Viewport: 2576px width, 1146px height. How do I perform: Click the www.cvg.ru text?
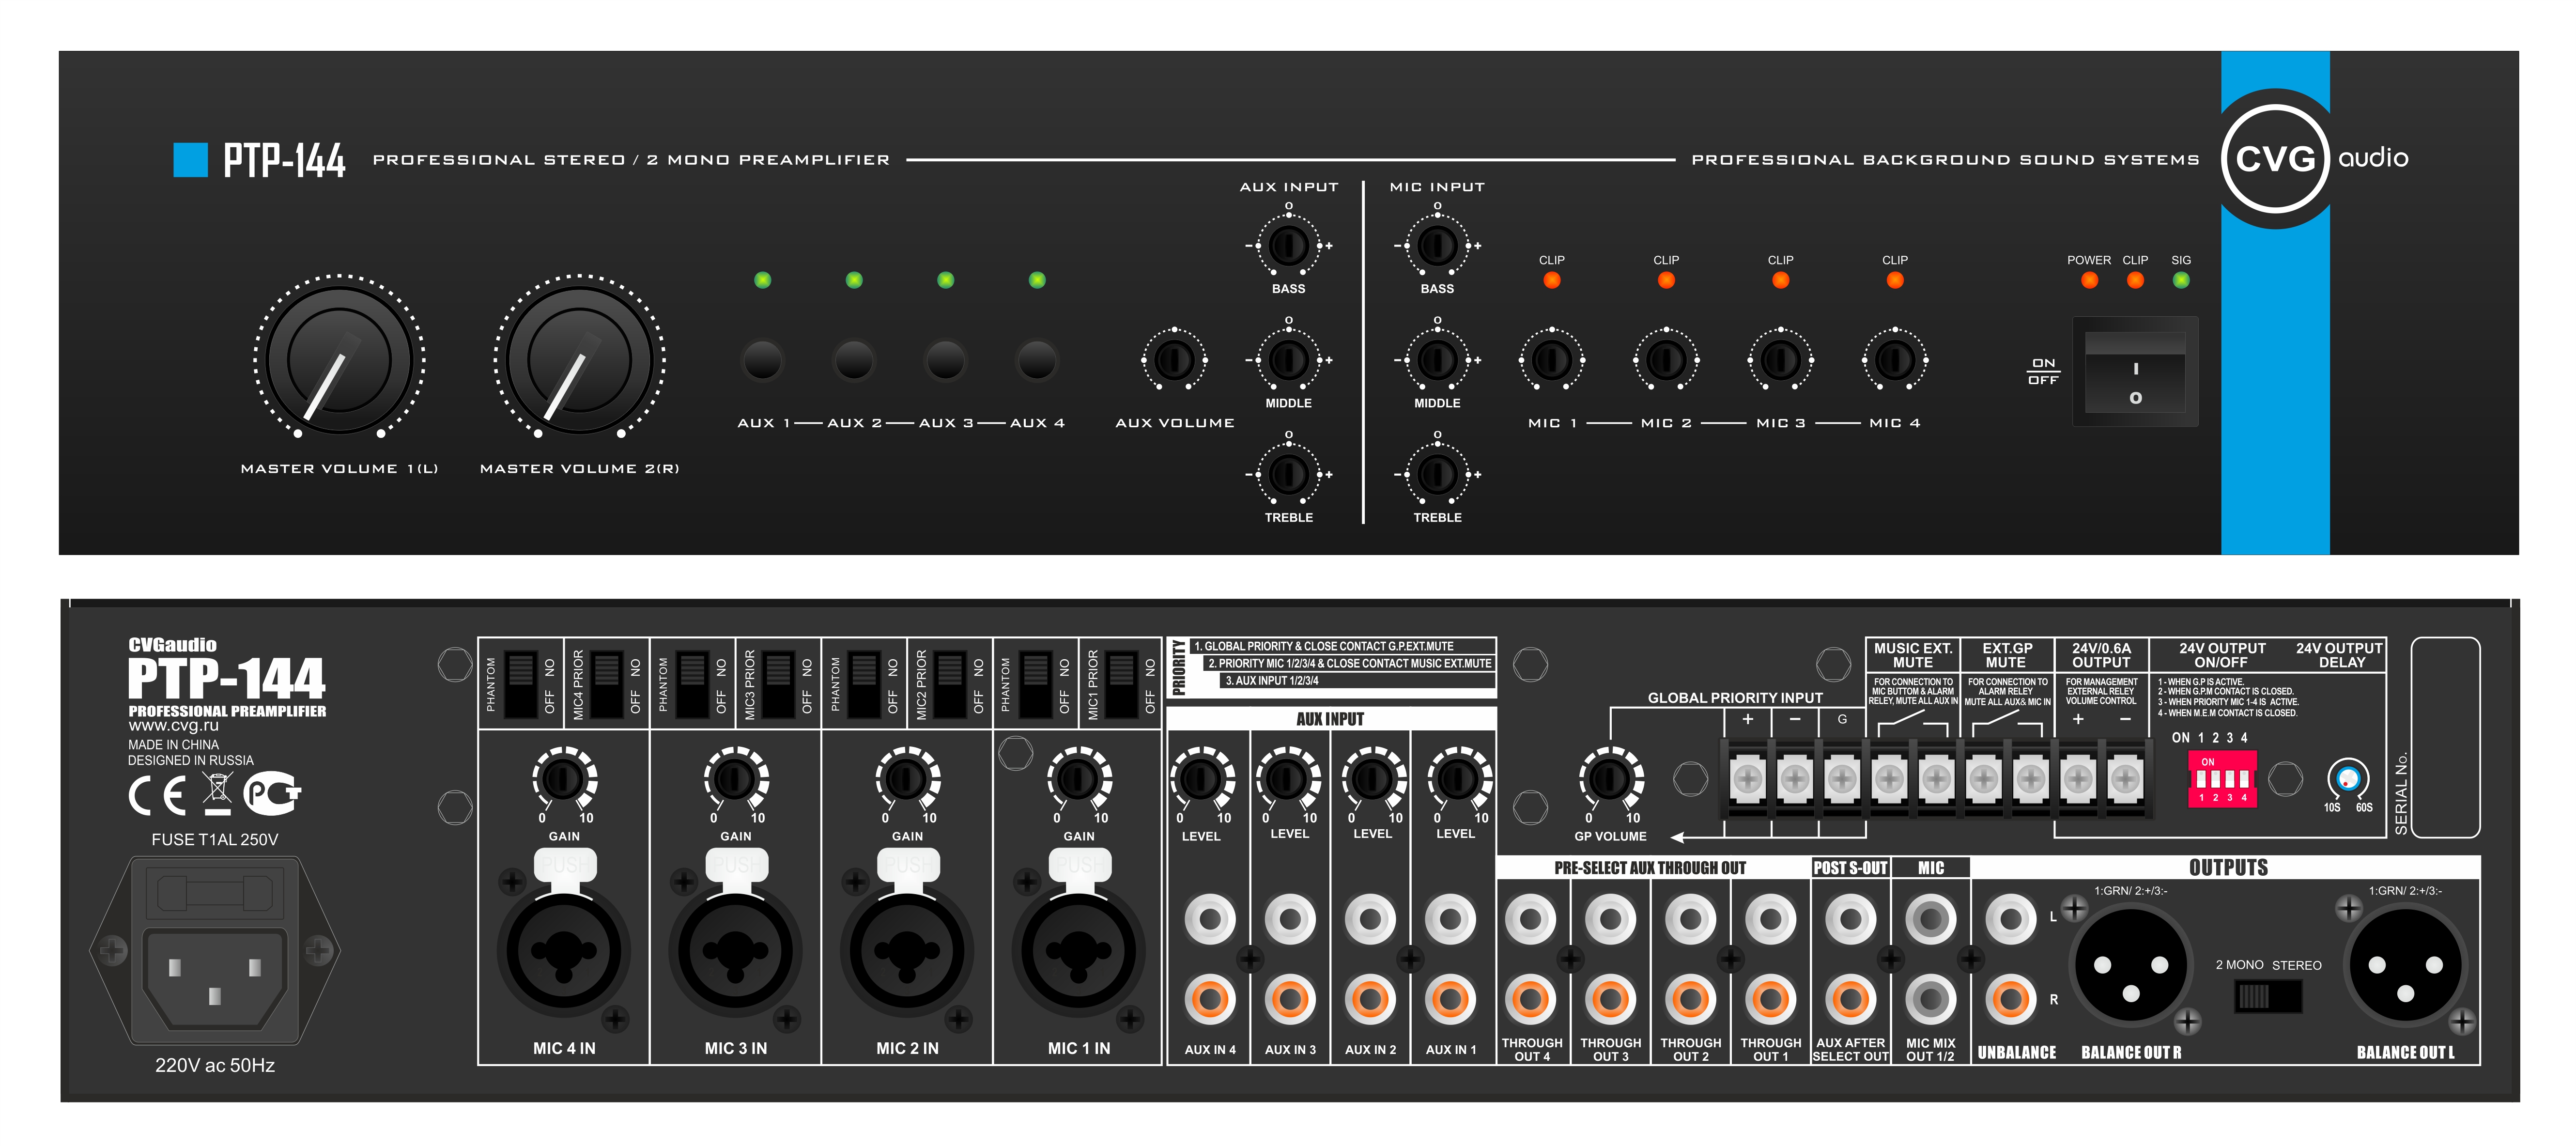[173, 726]
